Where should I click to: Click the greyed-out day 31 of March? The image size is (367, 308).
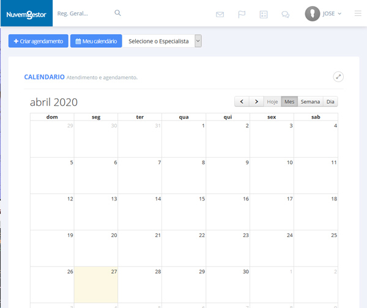pos(158,126)
